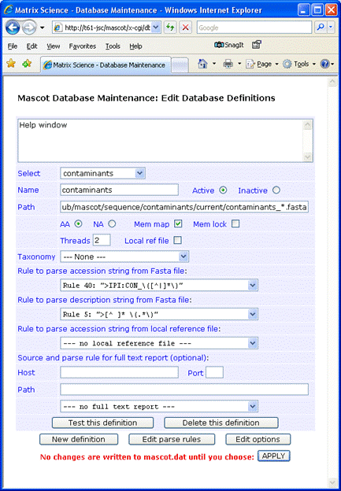Open the recent pages dropdown arrow beside Forward
This screenshot has height=491, width=341.
coord(42,28)
